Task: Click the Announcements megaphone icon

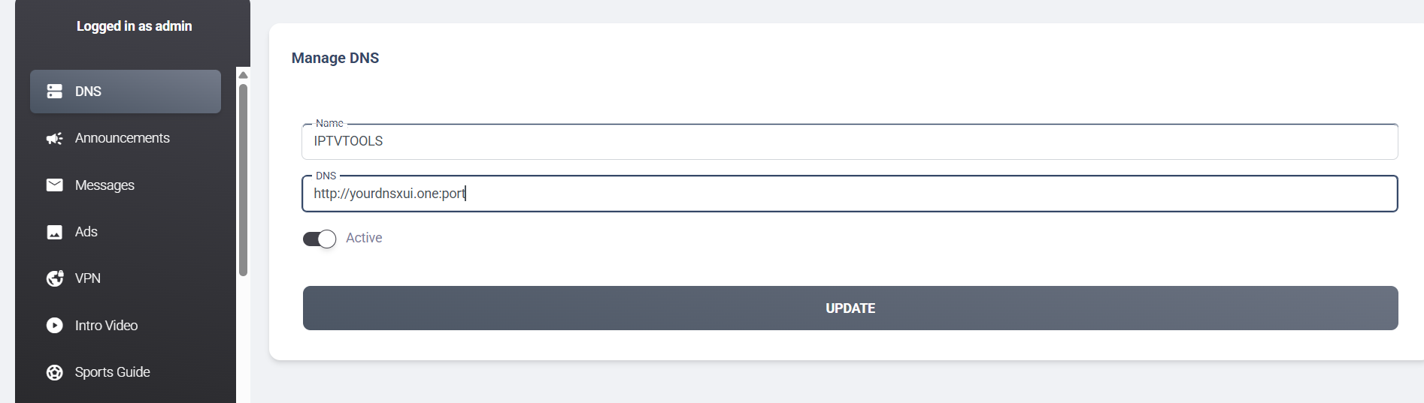Action: [55, 139]
